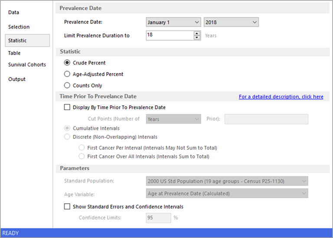
Task: Open the Survival Cohorts tab
Action: click(x=27, y=65)
